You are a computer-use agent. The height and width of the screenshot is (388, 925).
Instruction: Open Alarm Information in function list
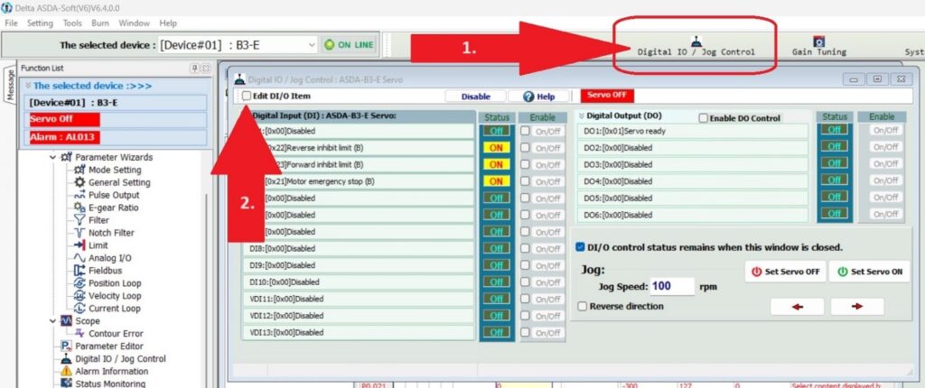(111, 371)
